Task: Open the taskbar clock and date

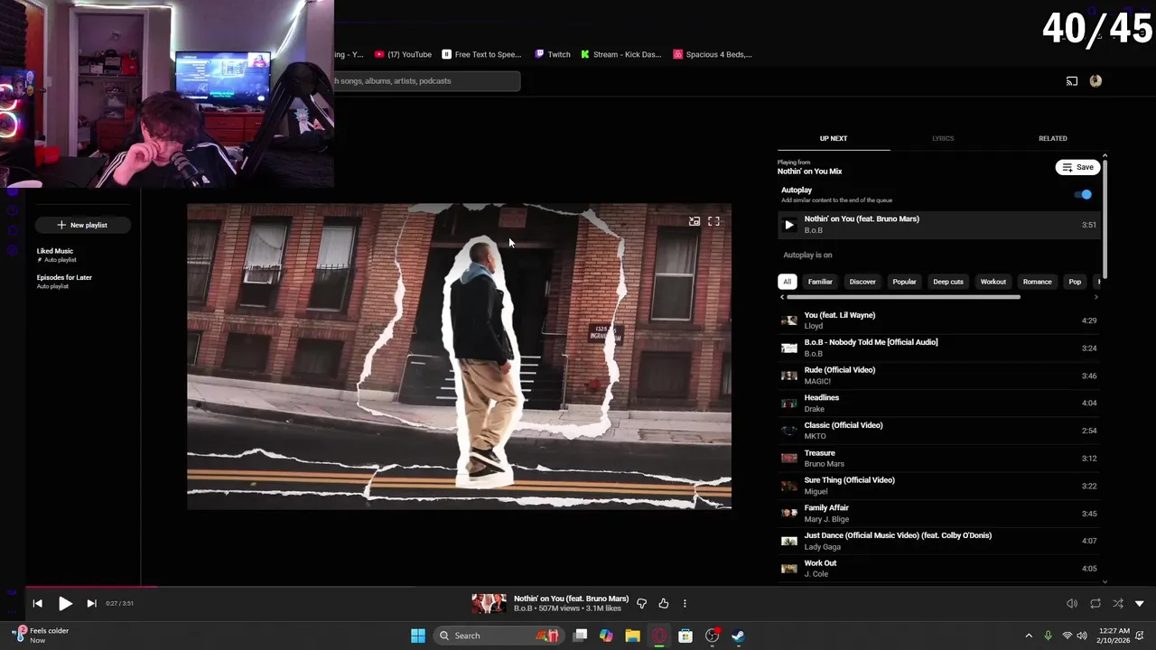Action: coord(1113,636)
